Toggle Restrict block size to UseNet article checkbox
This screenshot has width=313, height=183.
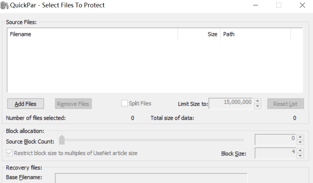point(9,153)
